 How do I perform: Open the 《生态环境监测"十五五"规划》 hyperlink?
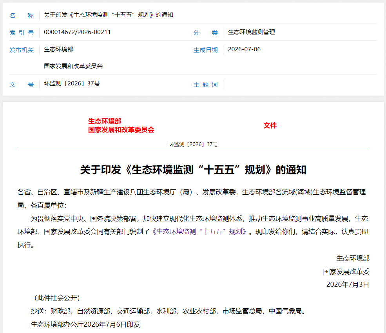point(199,232)
